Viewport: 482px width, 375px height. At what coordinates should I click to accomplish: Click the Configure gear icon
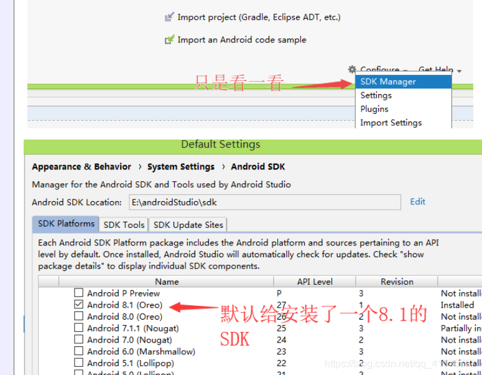pos(352,69)
